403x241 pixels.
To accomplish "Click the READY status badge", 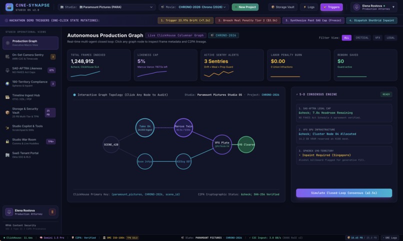I will pos(386,94).
